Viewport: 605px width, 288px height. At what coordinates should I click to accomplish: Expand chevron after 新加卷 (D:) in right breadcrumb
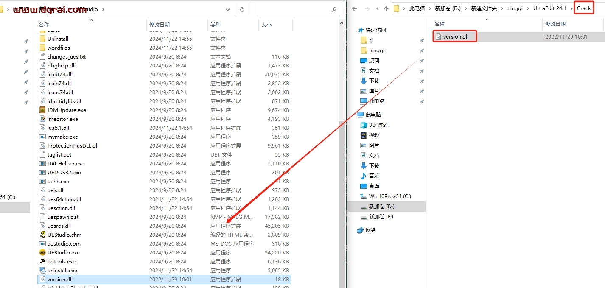click(x=466, y=8)
